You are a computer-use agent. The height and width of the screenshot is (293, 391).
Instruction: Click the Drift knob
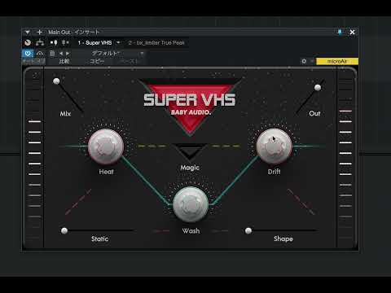(x=275, y=146)
